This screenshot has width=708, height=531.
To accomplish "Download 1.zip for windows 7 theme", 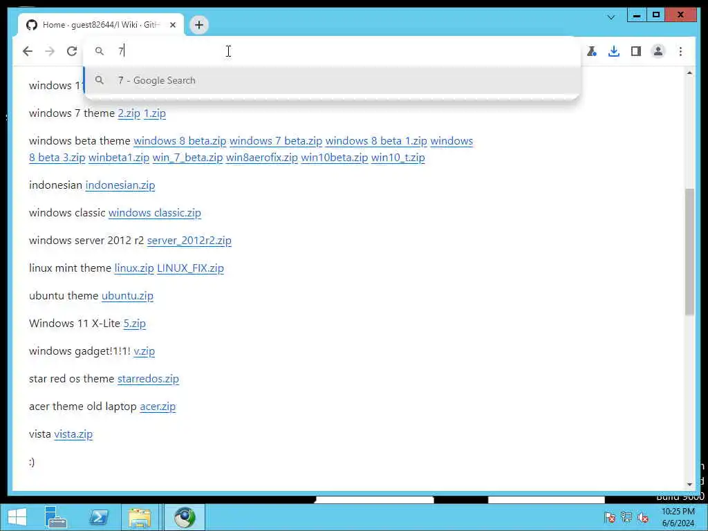I will coord(155,113).
